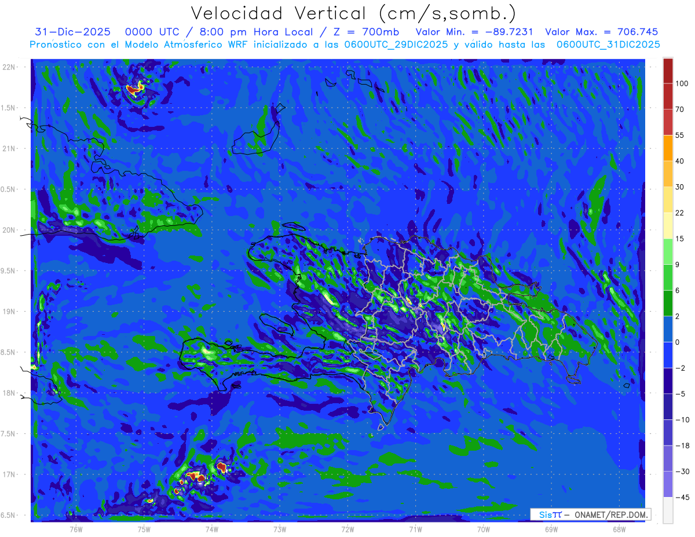Viewport: 695px width, 537px height.
Task: Select the dark green swatch between 2 and 6
Action: click(x=668, y=303)
